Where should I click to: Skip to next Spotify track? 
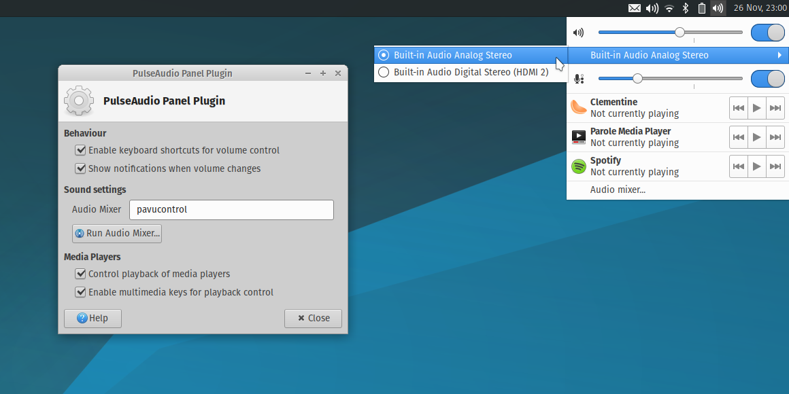pos(775,166)
